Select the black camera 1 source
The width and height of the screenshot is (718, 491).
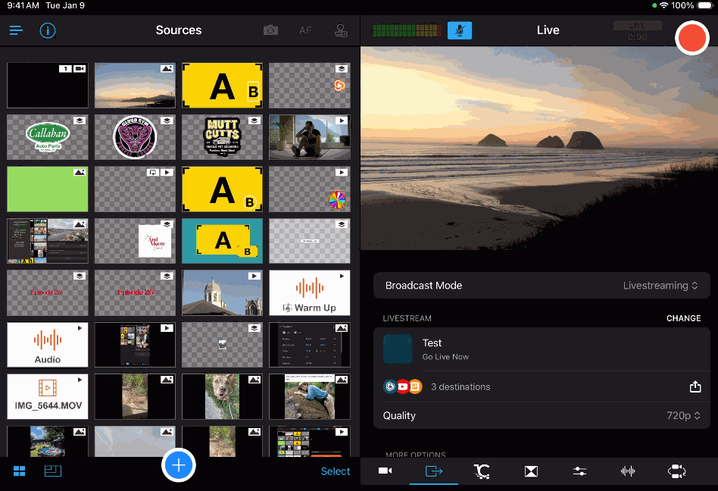[48, 85]
